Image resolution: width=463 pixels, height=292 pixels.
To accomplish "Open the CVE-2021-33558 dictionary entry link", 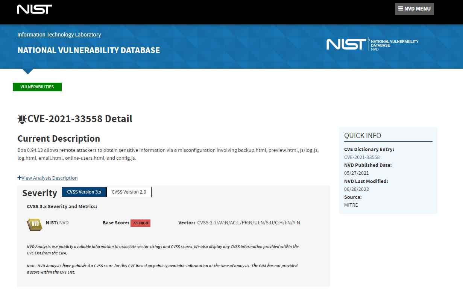I will pyautogui.click(x=362, y=157).
